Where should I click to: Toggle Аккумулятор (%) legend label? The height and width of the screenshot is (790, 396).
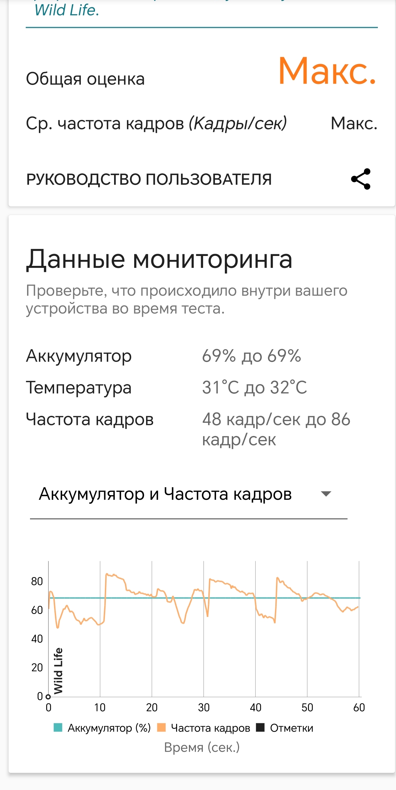(x=109, y=728)
